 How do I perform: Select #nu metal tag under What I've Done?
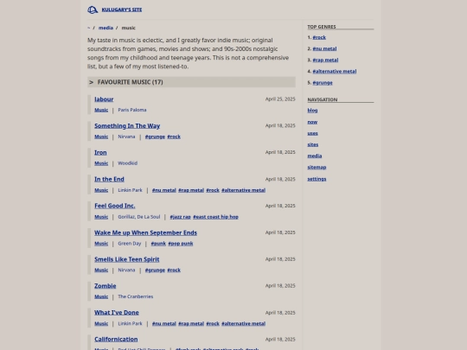164,323
